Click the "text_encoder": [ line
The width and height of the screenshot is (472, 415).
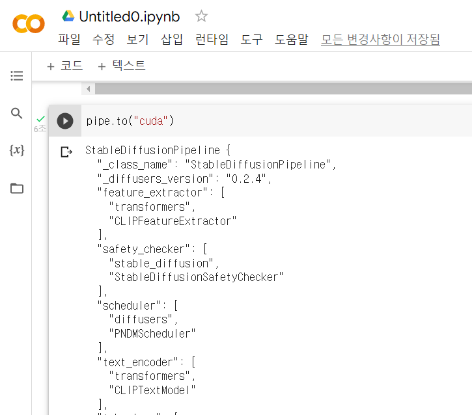146,362
